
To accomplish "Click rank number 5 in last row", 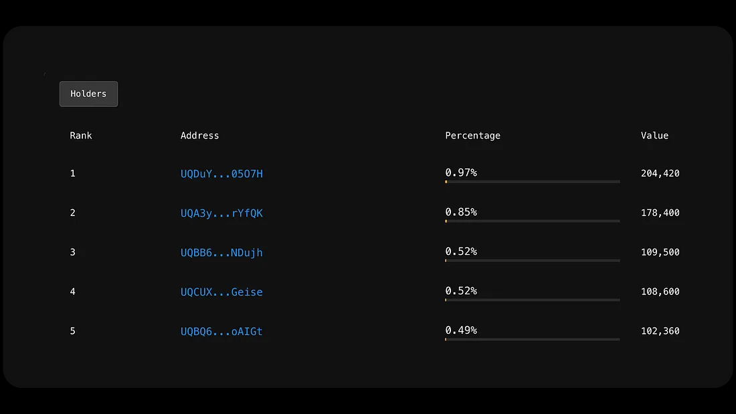I will click(x=73, y=332).
